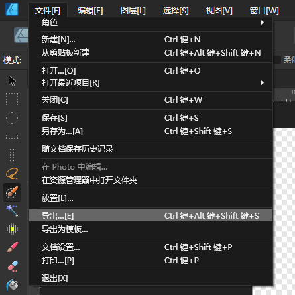Choose 从剪贴板新建 menu entry
Screen dimensions: 295x295
150,53
